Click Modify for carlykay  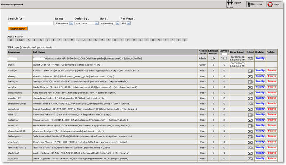click(x=260, y=87)
